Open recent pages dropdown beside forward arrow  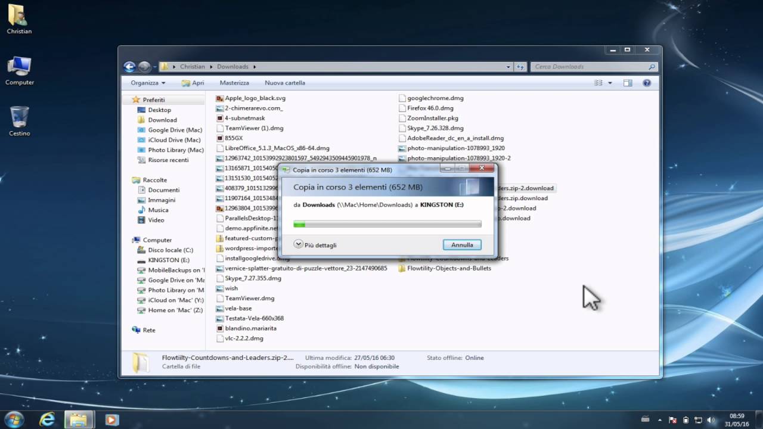(155, 67)
